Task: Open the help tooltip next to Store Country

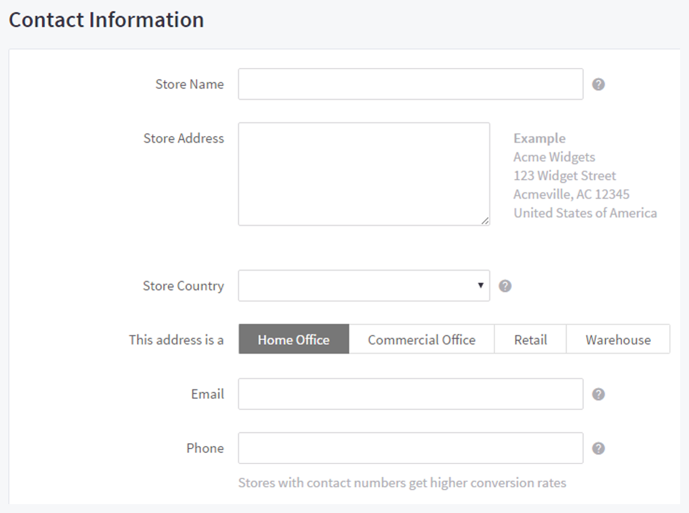Action: (505, 286)
